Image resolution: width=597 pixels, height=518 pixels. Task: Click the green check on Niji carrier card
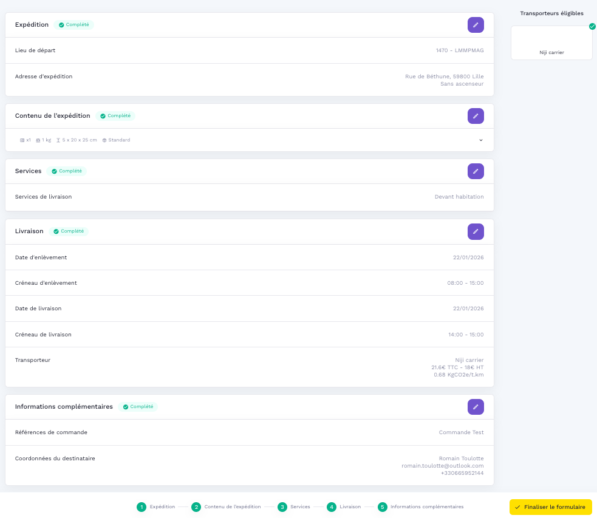click(592, 26)
